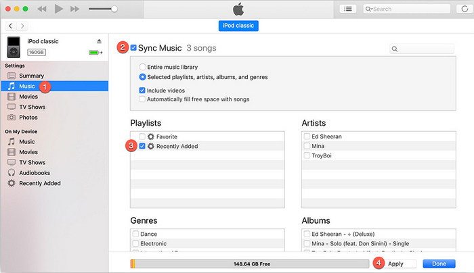Select Selected playlists, artists, albums option

pos(142,77)
